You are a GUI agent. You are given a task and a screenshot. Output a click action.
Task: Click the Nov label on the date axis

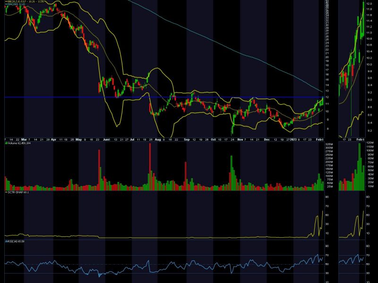tap(240, 140)
